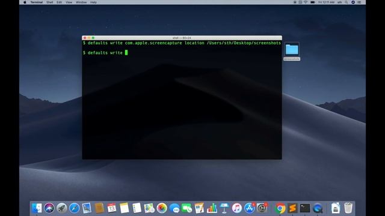Image resolution: width=385 pixels, height=216 pixels.
Task: Click 'com.apple.screencapture' in the first command
Action: tap(153, 43)
